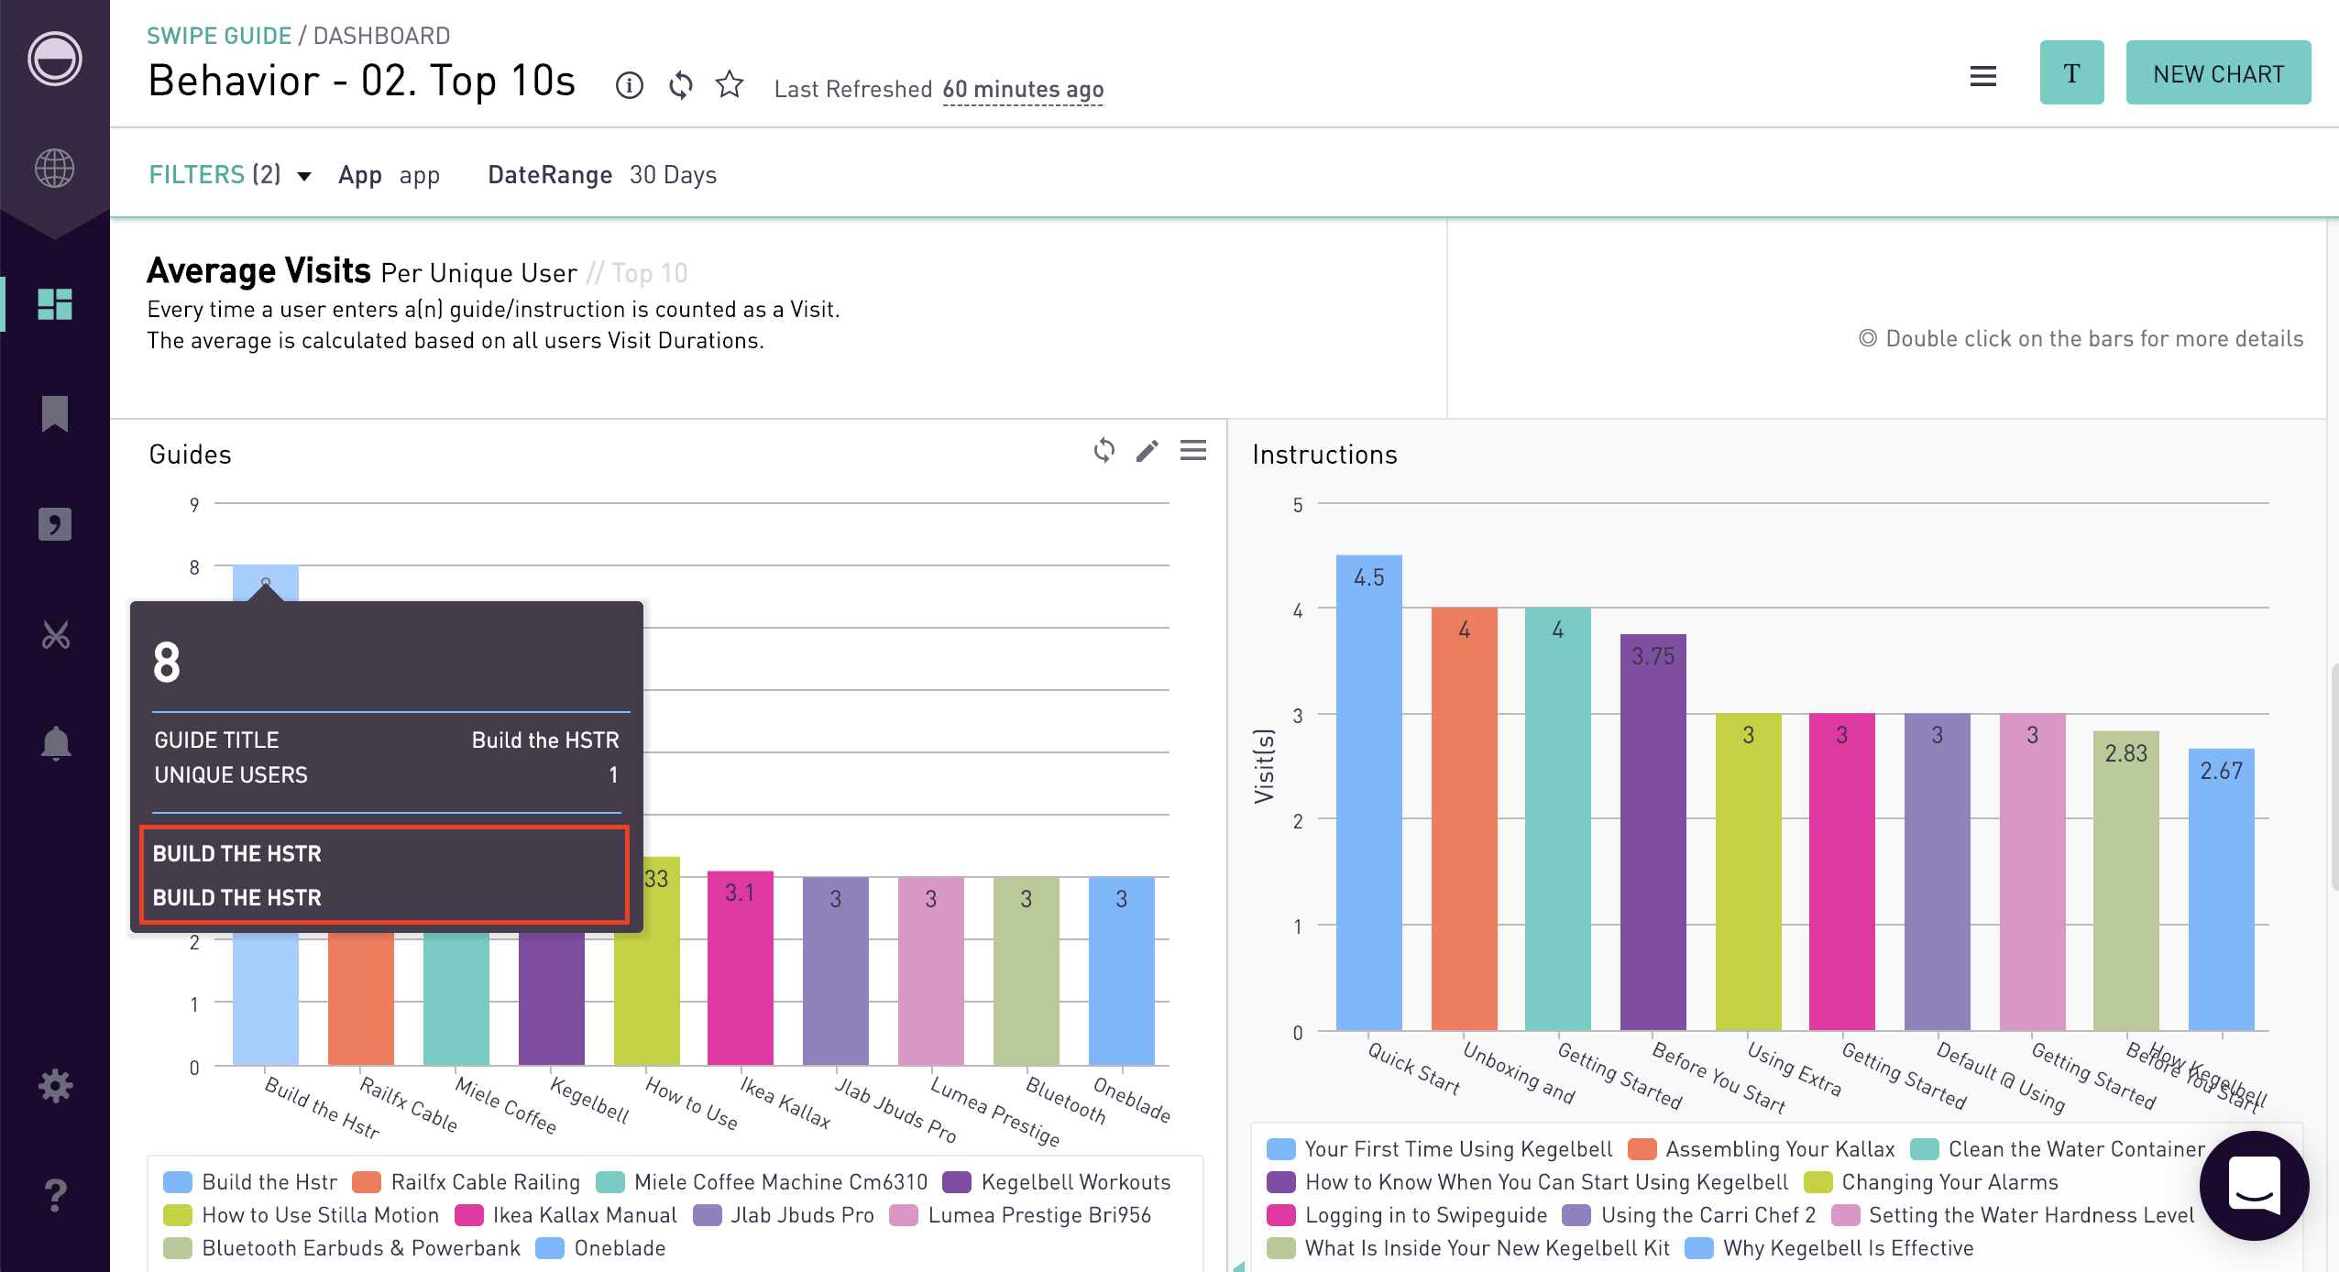Toggle the Build the Hstr legend item
Viewport: 2339px width, 1272px height.
click(250, 1182)
